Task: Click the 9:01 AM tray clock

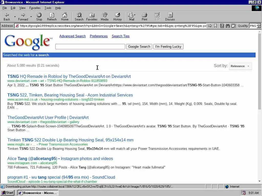Action: [x=254, y=193]
